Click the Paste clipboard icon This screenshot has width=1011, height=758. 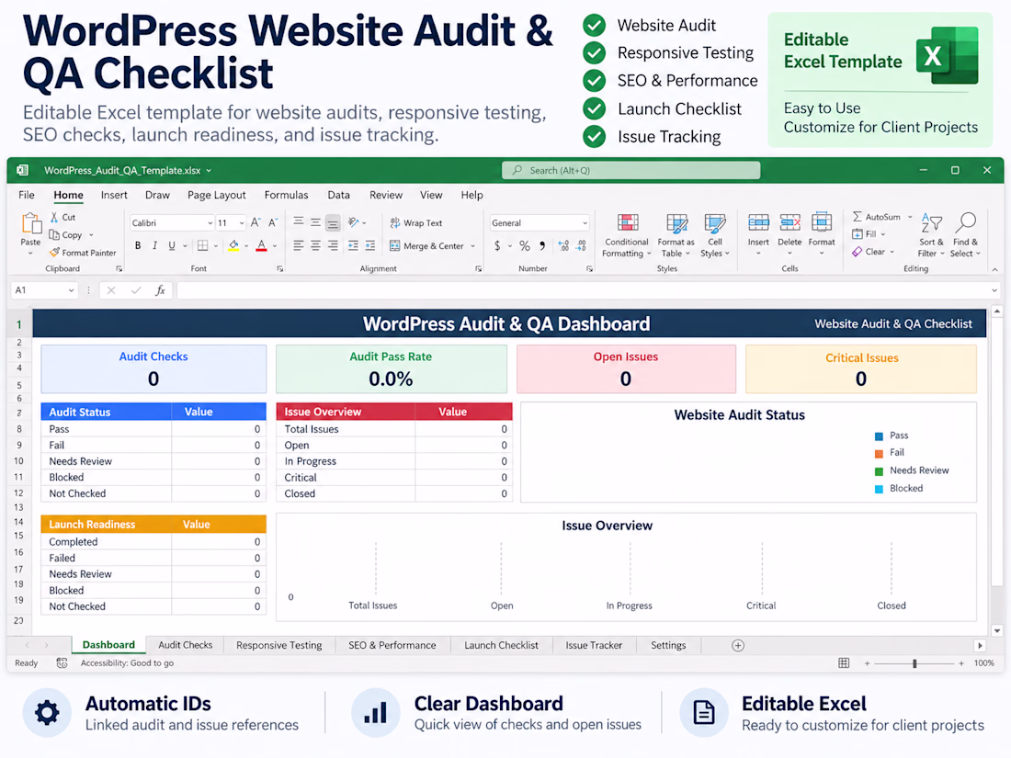[30, 224]
